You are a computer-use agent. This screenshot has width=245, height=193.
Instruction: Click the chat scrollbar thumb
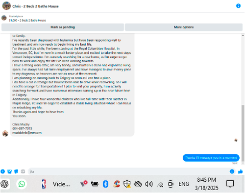point(243,133)
